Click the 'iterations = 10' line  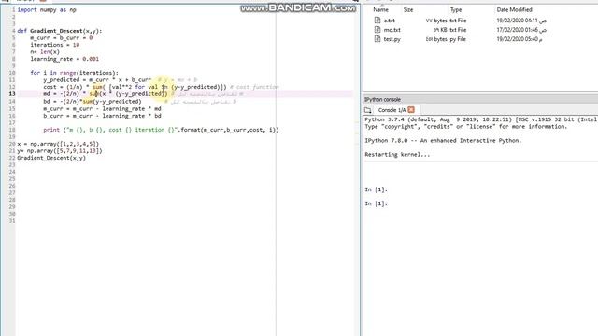(x=55, y=45)
